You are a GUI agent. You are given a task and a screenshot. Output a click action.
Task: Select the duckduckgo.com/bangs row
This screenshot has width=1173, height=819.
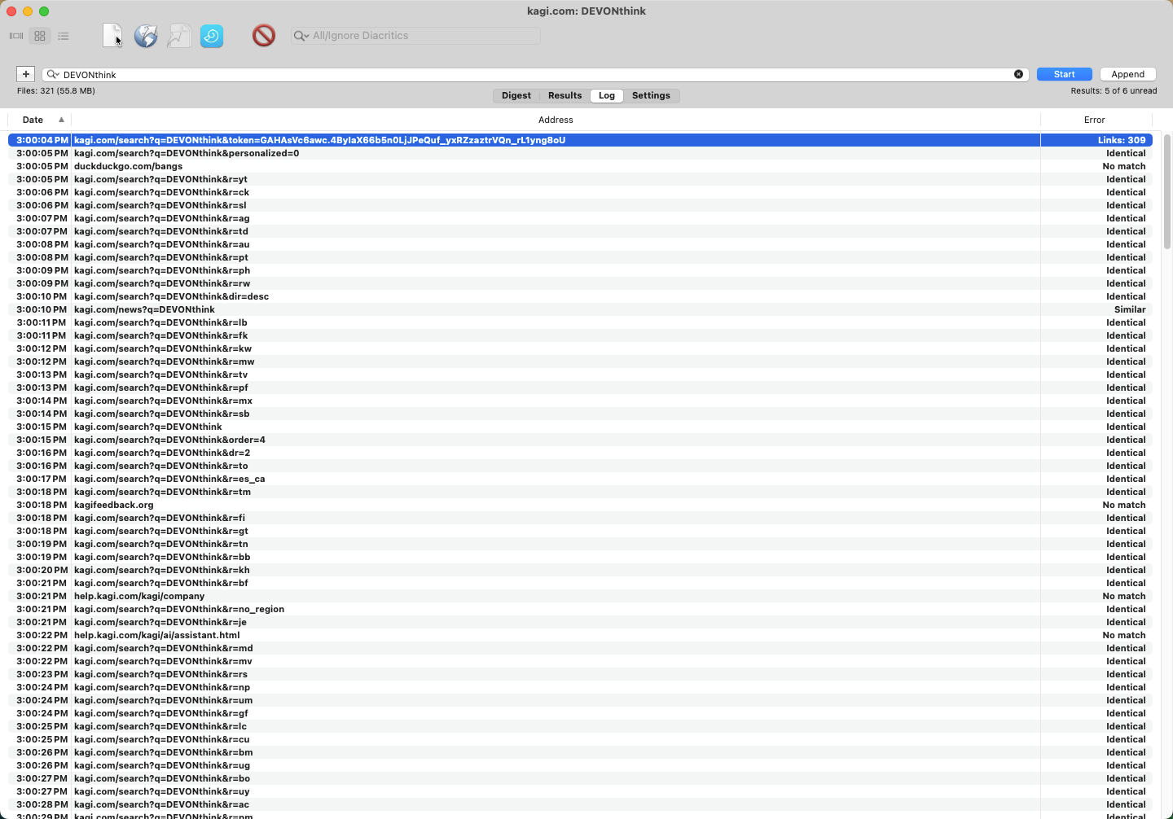pos(580,166)
